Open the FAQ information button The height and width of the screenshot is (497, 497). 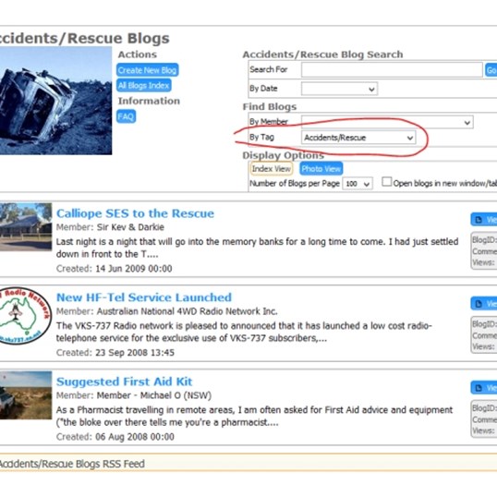(x=127, y=116)
